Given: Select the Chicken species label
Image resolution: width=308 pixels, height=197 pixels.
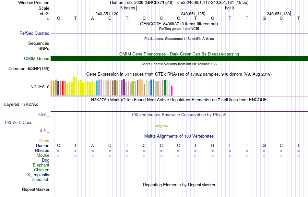Looking at the screenshot, I should click(41, 170).
